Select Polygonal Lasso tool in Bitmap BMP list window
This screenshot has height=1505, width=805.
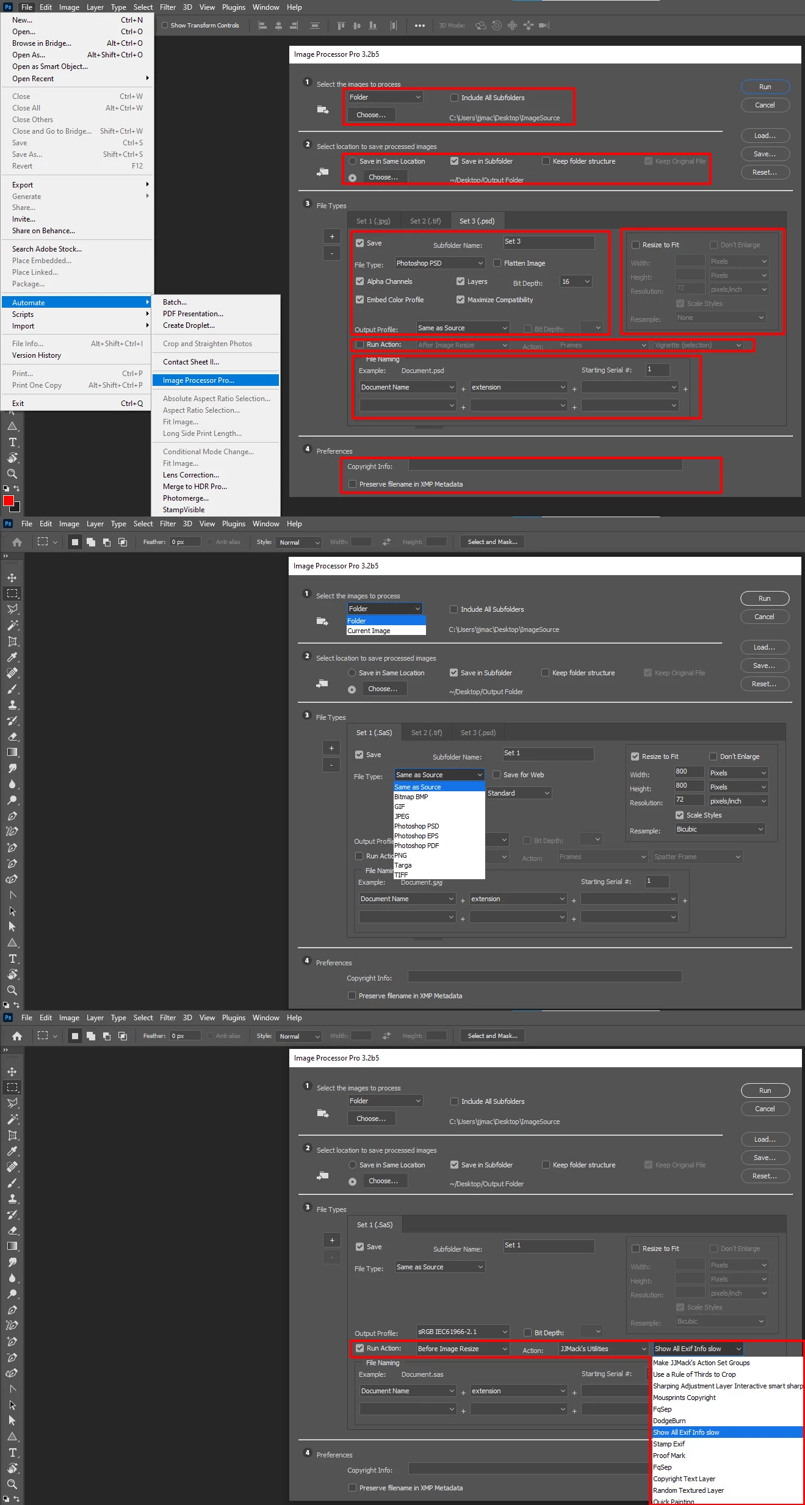click(x=12, y=609)
